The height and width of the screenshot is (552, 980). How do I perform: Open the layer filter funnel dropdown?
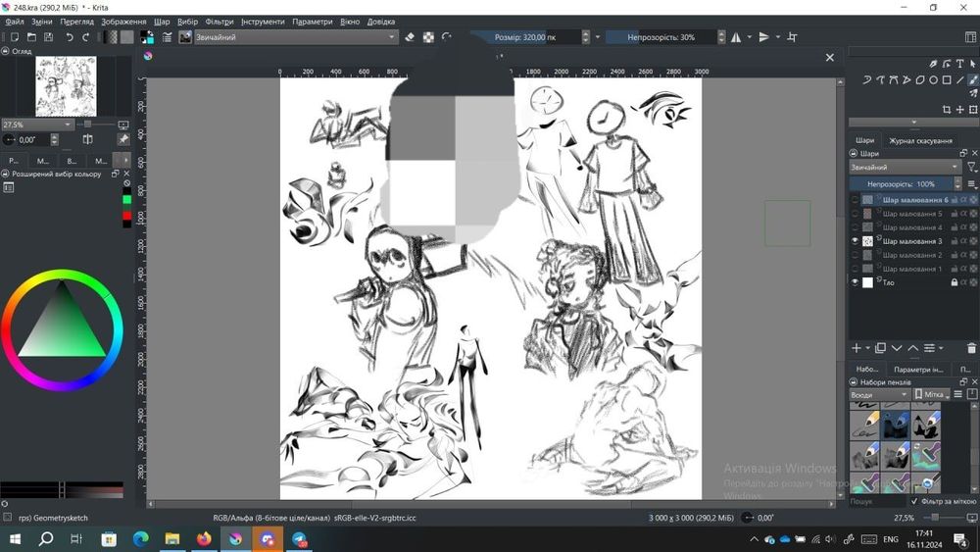pyautogui.click(x=972, y=167)
